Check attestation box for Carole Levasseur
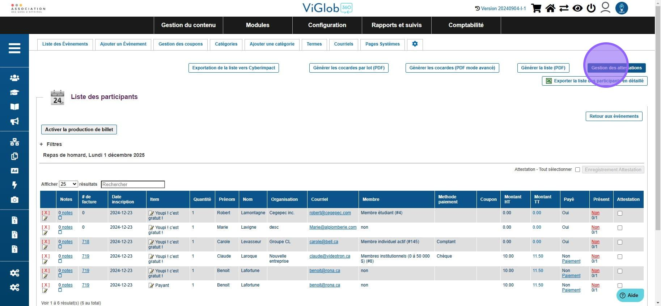Image resolution: width=661 pixels, height=306 pixels. (x=620, y=242)
